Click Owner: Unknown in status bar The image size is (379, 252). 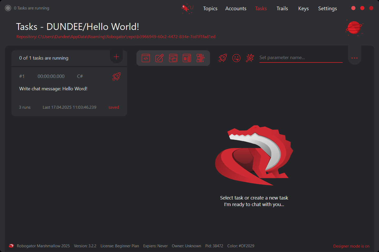click(186, 246)
